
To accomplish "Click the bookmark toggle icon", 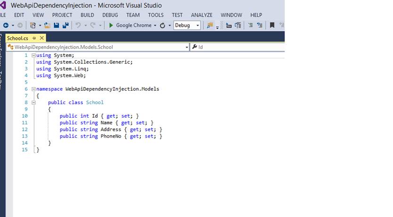I will (x=272, y=25).
